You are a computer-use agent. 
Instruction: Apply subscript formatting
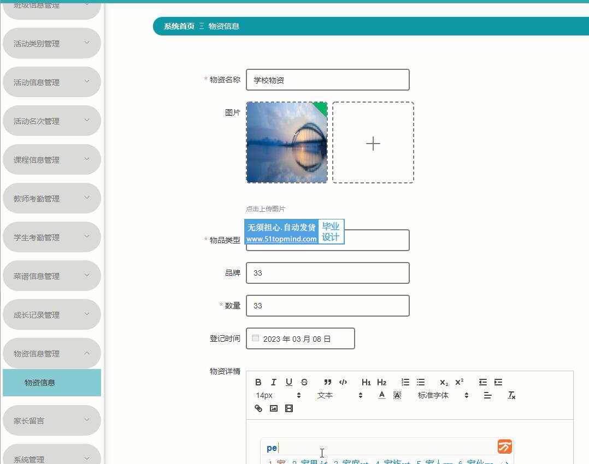coord(444,382)
